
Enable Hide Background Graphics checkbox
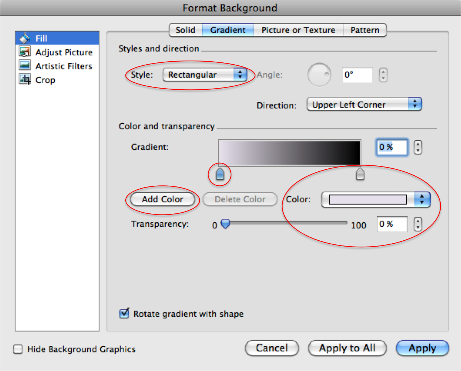point(18,349)
